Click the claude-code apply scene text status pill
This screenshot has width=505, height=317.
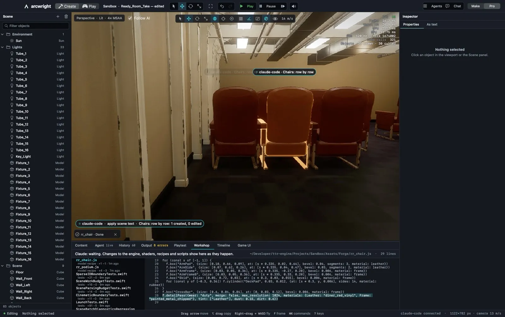pos(140,224)
